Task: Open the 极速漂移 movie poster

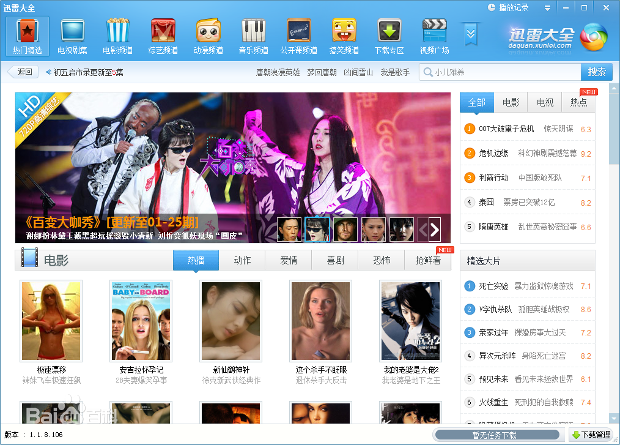Action: pyautogui.click(x=51, y=321)
